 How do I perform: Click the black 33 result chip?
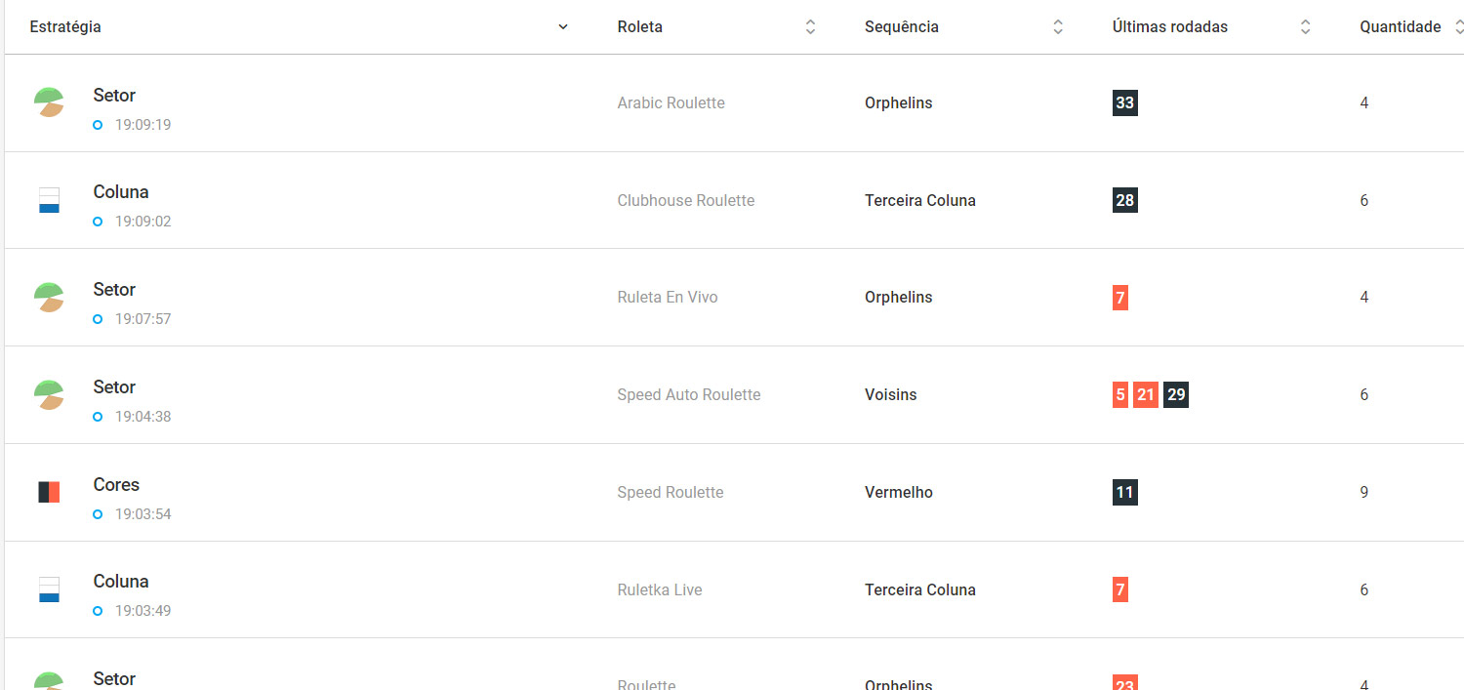[1124, 102]
